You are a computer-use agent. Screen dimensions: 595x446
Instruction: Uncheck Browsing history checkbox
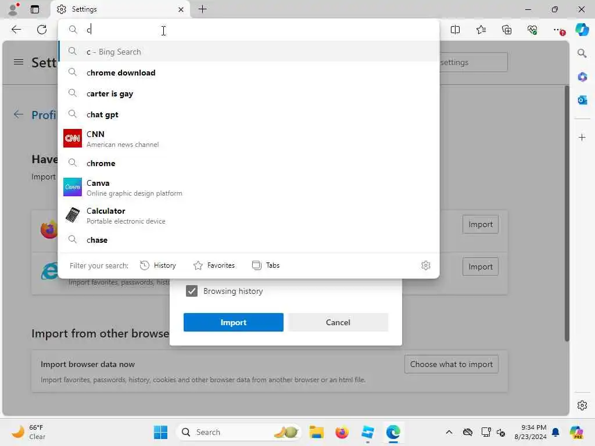(192, 292)
